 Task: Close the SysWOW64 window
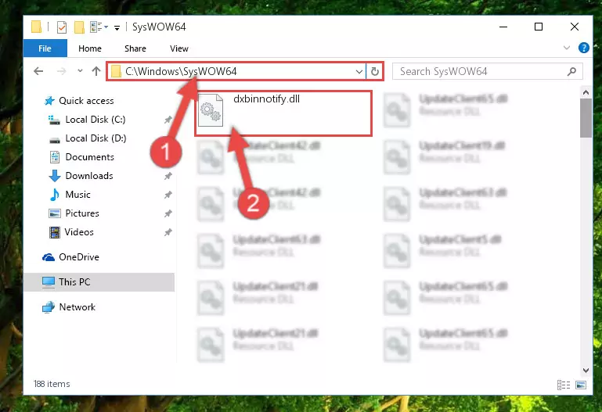[x=575, y=27]
